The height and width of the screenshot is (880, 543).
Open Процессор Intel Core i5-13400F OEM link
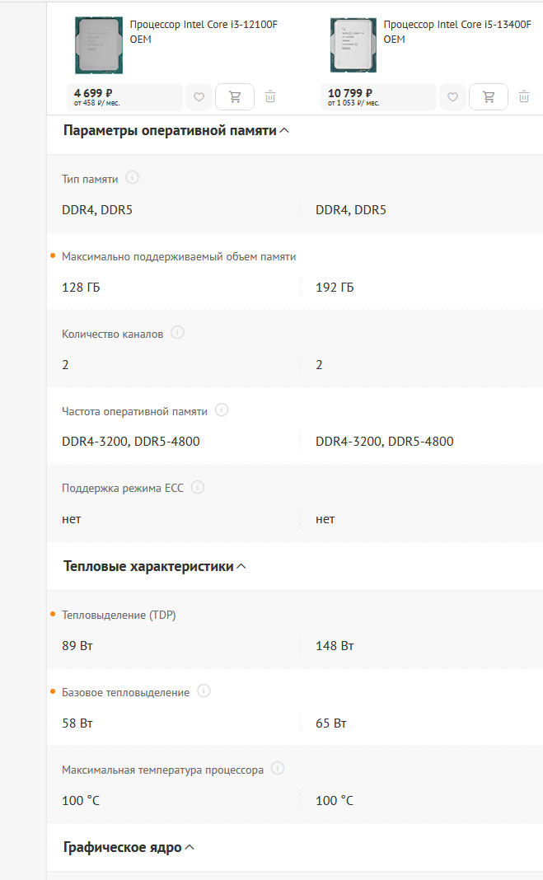(457, 32)
